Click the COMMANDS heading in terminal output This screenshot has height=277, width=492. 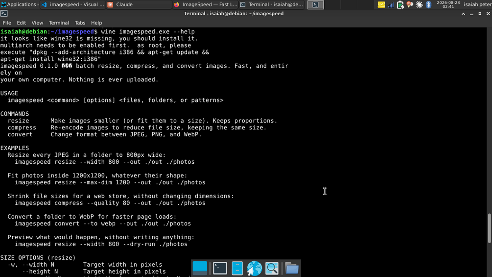[14, 114]
